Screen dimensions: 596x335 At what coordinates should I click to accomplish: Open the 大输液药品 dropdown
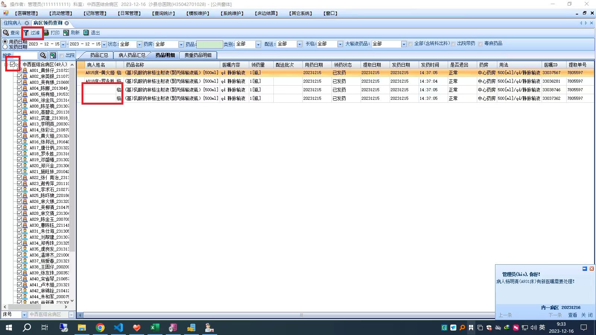404,44
